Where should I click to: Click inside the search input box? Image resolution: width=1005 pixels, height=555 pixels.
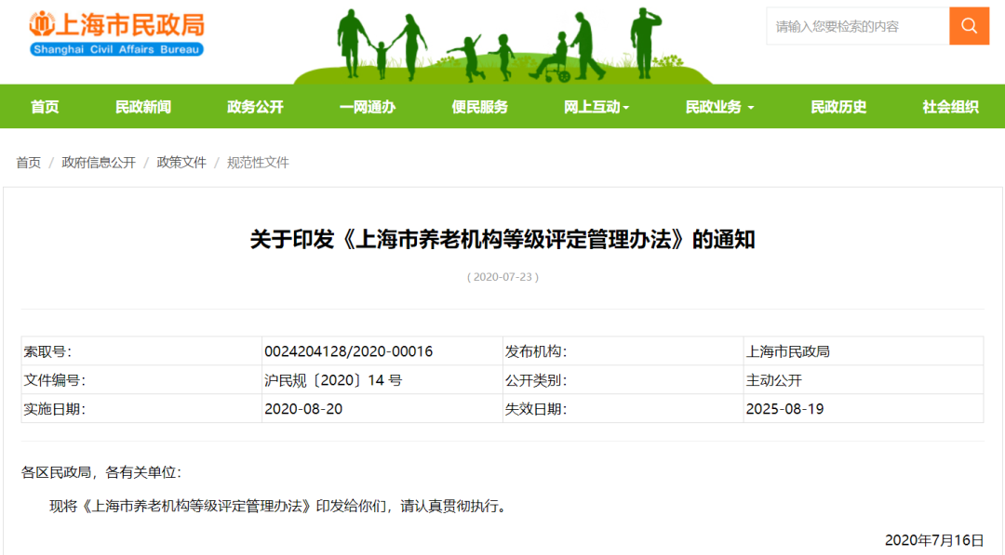[x=856, y=26]
